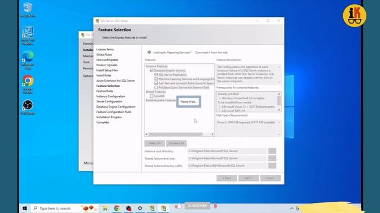Click Azure Extension for SQL Server step

116,80
